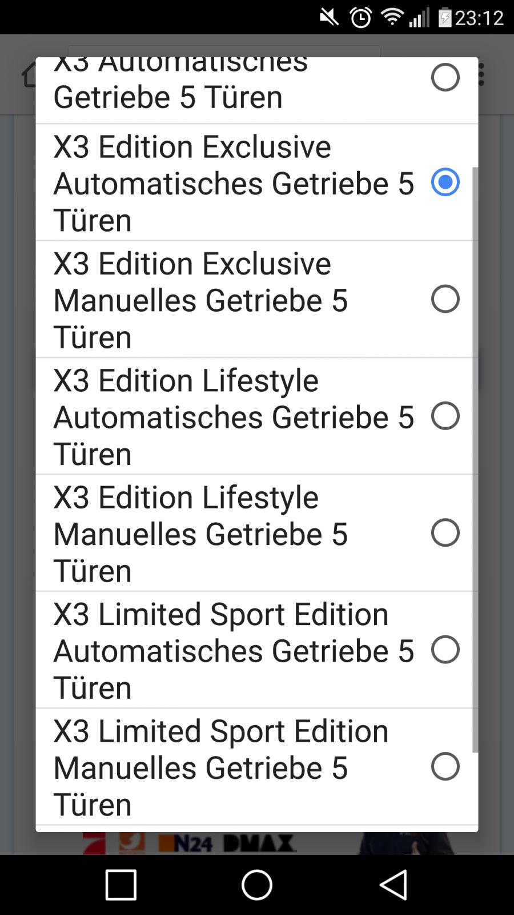Open the browser three-dot overflow menu

[481, 74]
